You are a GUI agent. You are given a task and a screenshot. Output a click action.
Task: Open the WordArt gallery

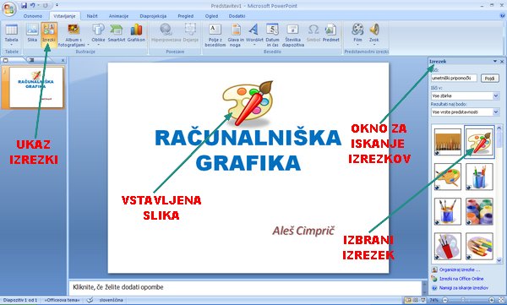click(254, 34)
